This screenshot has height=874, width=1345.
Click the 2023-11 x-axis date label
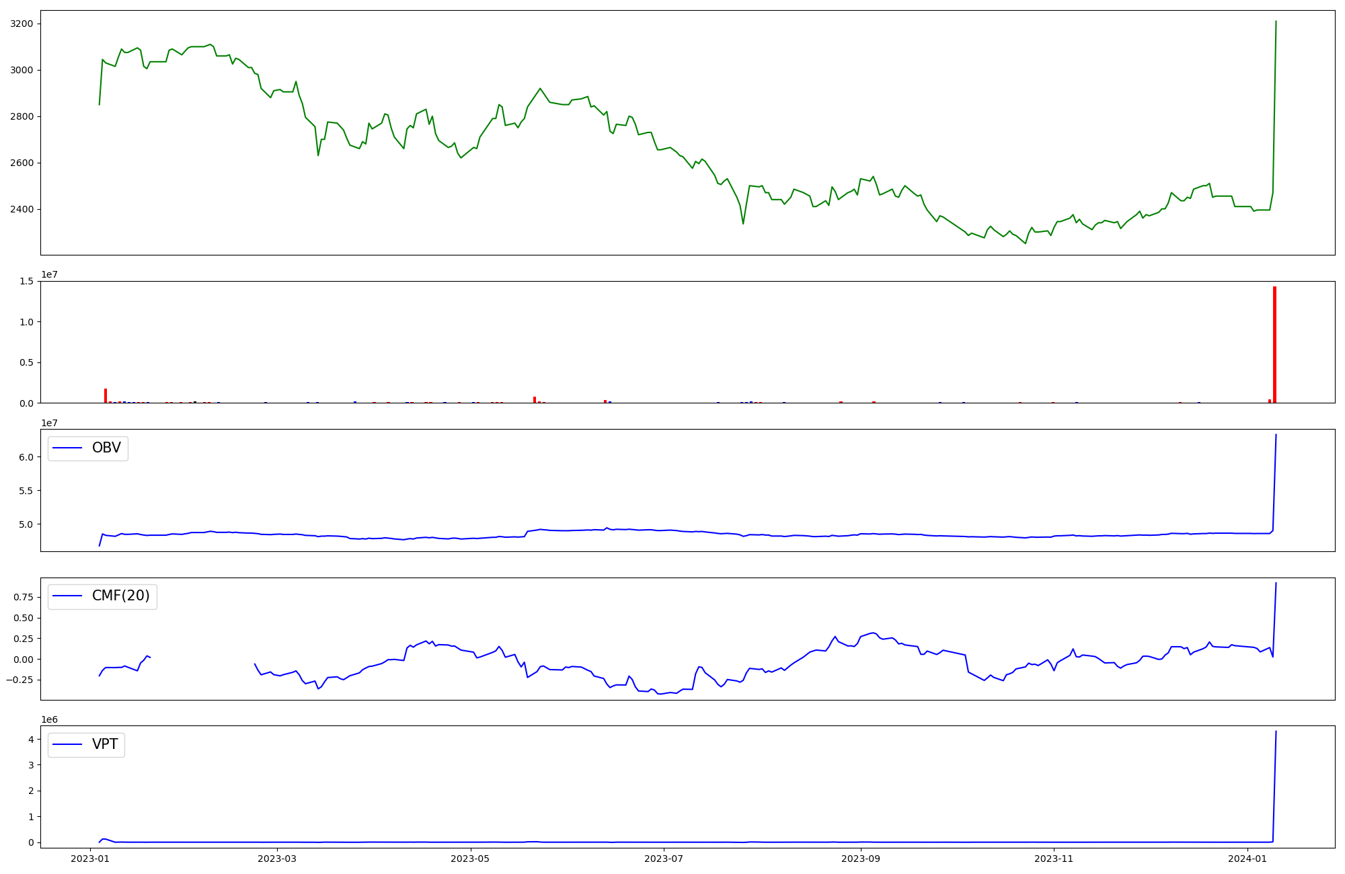(x=1054, y=859)
